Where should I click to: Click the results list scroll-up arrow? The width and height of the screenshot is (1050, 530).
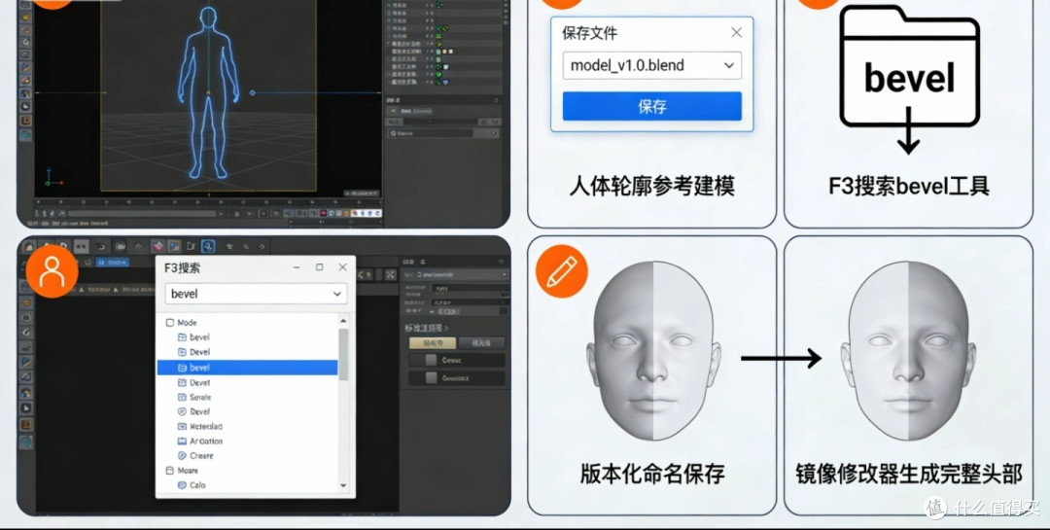(x=343, y=322)
